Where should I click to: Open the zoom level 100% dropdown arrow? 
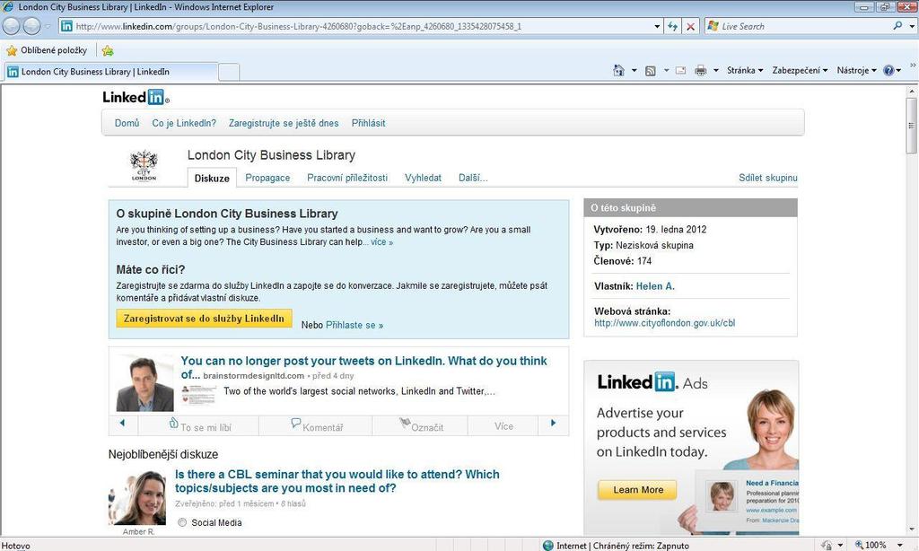[x=899, y=545]
